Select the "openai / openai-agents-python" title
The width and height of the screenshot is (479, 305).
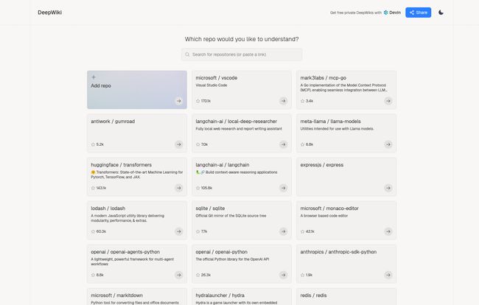click(125, 252)
